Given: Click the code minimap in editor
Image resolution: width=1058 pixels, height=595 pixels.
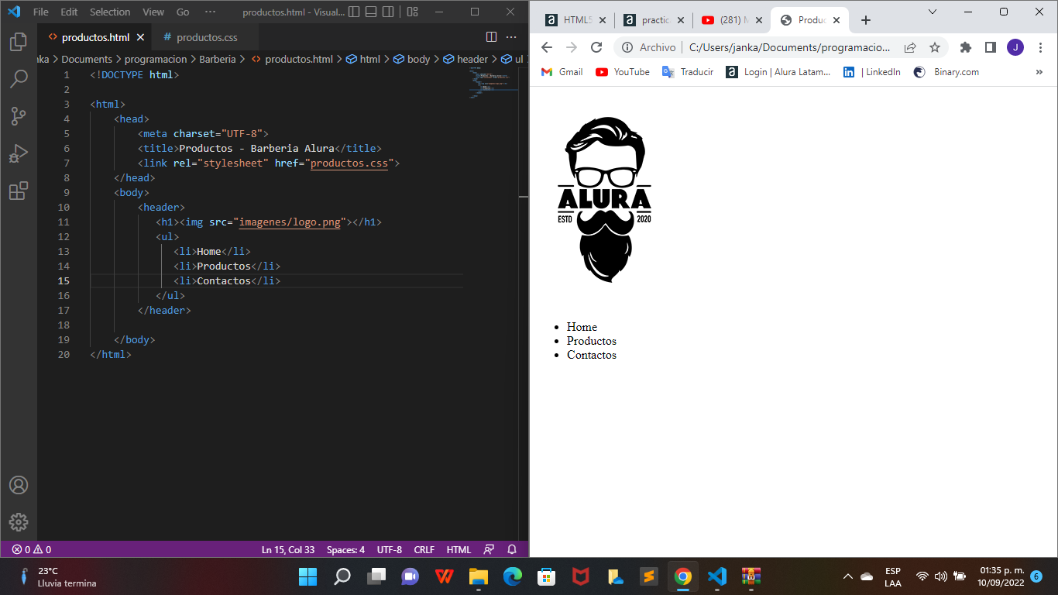Looking at the screenshot, I should click(493, 81).
